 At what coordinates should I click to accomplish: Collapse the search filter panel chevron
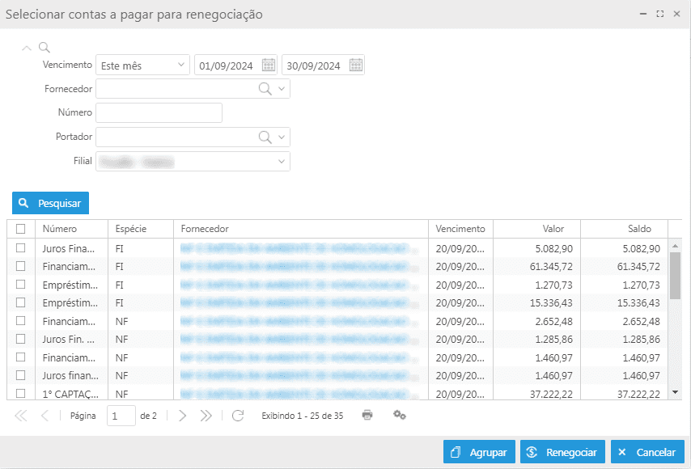tap(27, 48)
